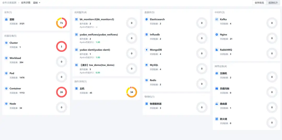Click the tsw_demo alert ring showing 0
The image size is (282, 140).
[132, 69]
